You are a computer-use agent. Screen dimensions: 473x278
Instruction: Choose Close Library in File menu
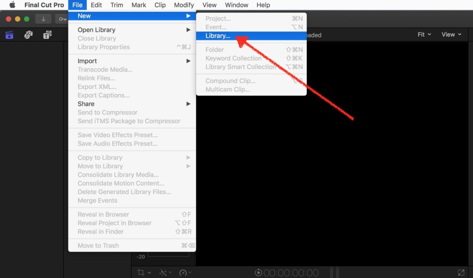132,38
